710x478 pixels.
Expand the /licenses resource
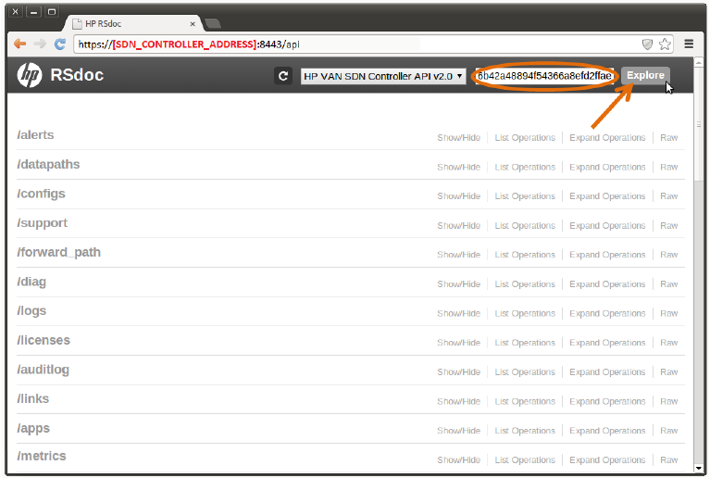coord(44,340)
